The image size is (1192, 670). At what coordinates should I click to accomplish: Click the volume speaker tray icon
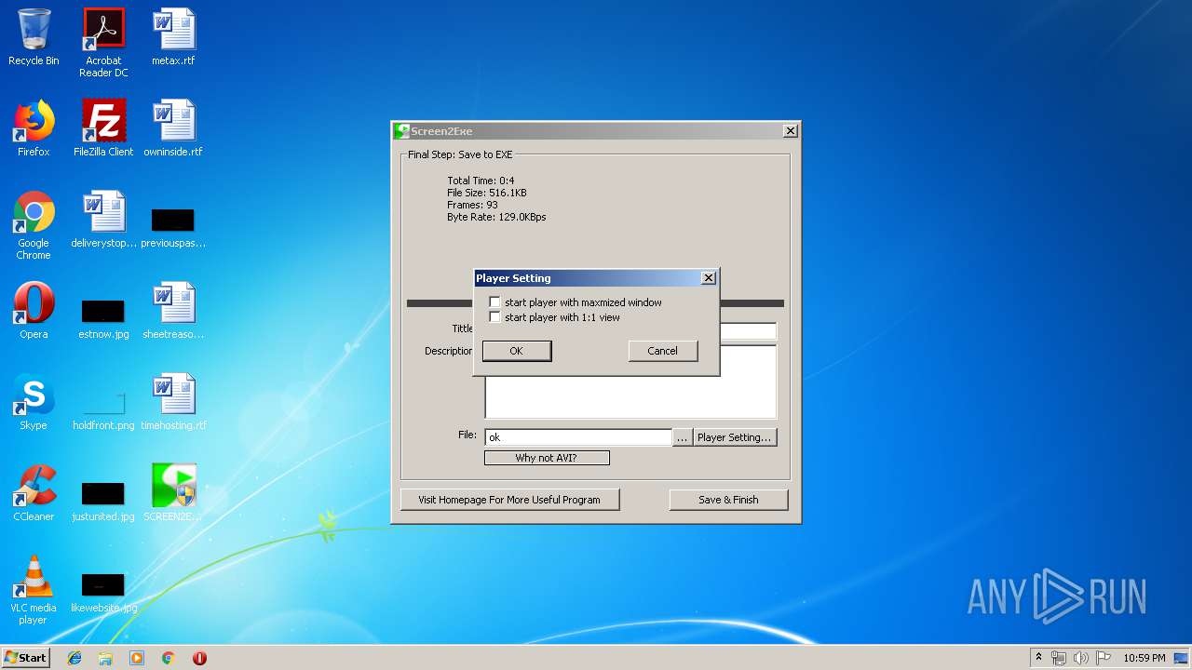pyautogui.click(x=1080, y=658)
